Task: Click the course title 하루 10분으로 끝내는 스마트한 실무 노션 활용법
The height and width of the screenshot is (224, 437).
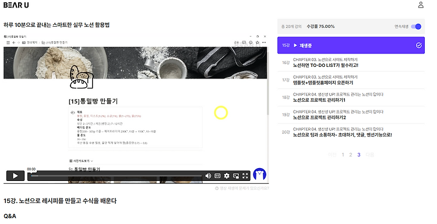Action: click(x=57, y=25)
